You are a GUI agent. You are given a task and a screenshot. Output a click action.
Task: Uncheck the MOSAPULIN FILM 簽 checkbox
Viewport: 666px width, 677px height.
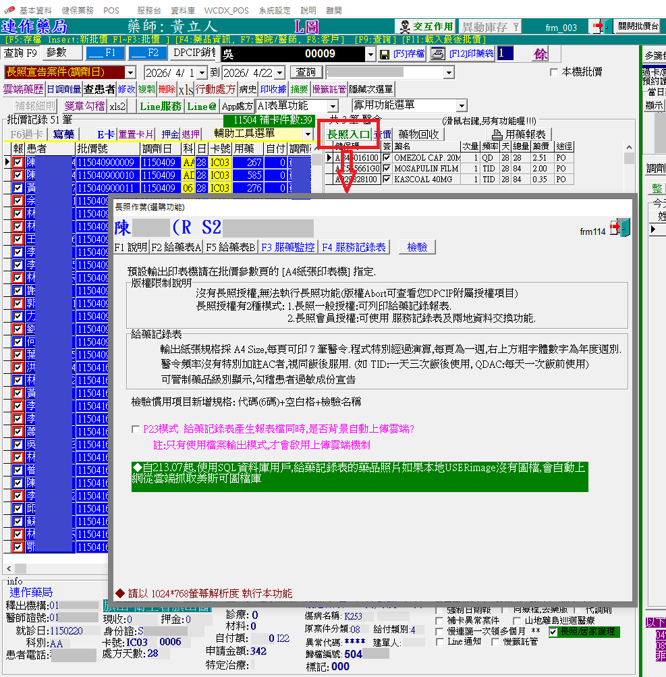coord(387,168)
